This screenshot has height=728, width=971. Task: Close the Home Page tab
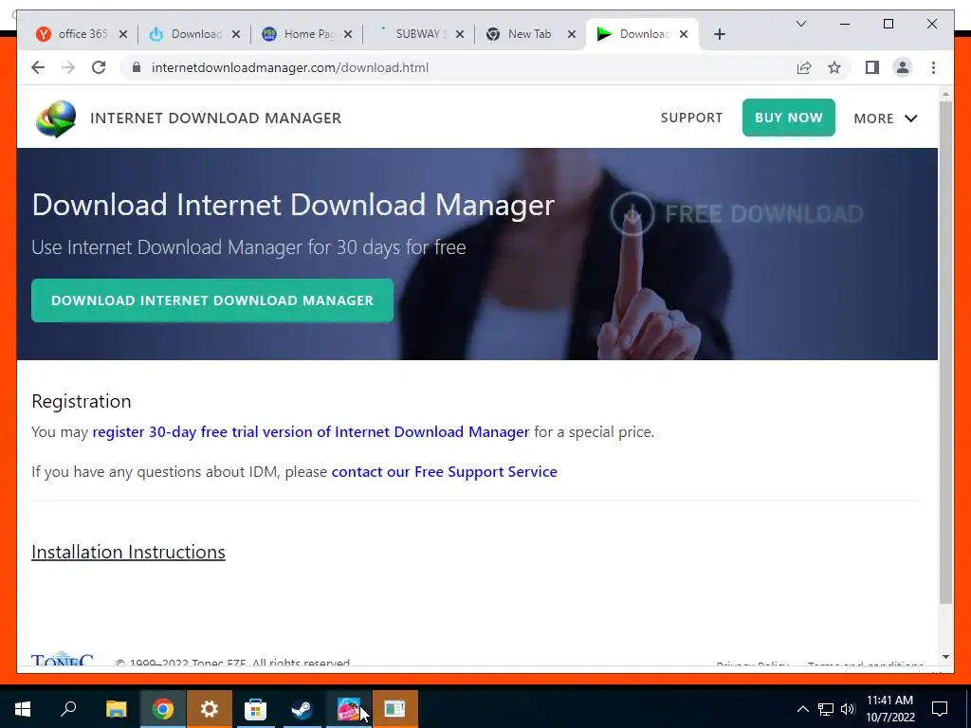coord(348,34)
